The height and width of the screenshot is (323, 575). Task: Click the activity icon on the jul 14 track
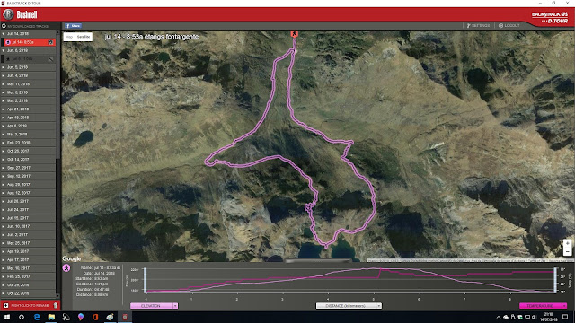(x=8, y=42)
